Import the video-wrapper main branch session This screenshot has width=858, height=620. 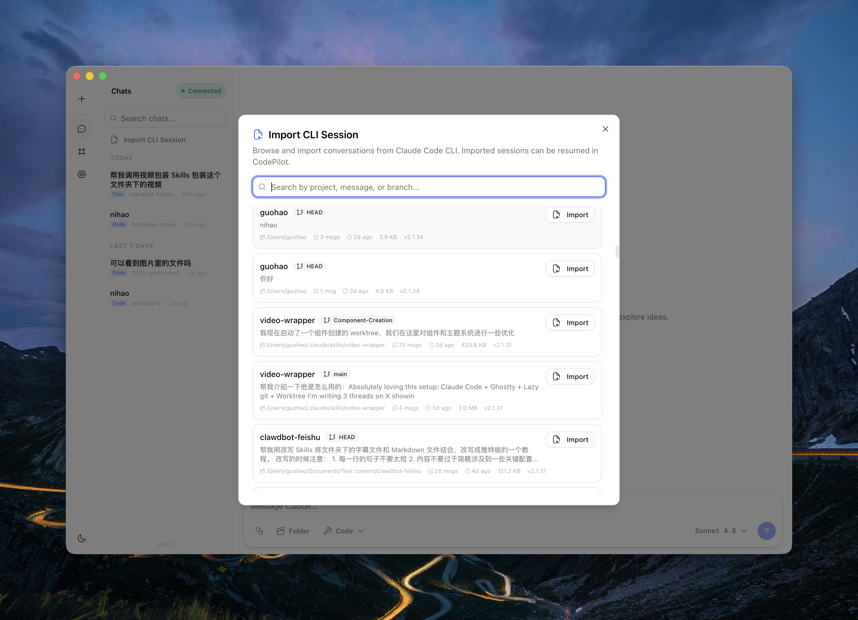click(570, 377)
